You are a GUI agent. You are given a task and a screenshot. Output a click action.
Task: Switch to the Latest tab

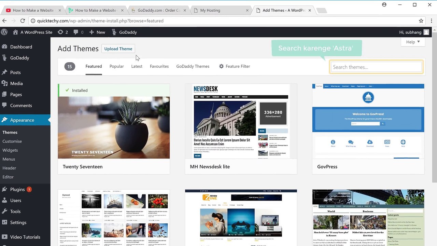click(x=137, y=66)
